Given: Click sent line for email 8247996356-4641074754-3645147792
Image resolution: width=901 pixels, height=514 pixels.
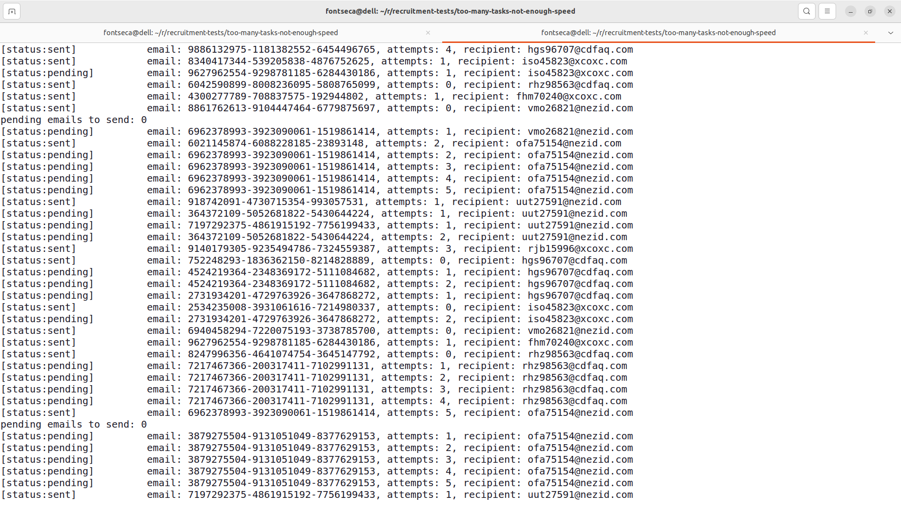Looking at the screenshot, I should click(317, 354).
